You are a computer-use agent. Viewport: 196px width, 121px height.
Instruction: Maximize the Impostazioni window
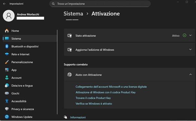[187, 2]
